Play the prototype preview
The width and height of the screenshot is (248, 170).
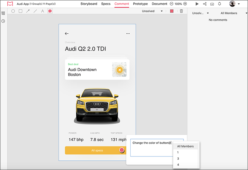pyautogui.click(x=197, y=4)
